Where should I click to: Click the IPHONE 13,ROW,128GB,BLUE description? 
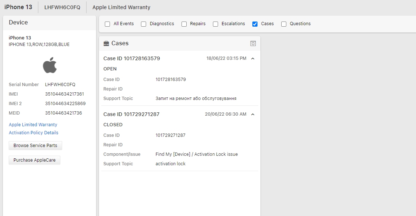tap(39, 45)
